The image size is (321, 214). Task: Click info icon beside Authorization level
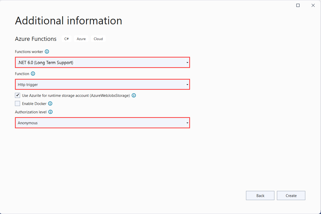[50, 112]
